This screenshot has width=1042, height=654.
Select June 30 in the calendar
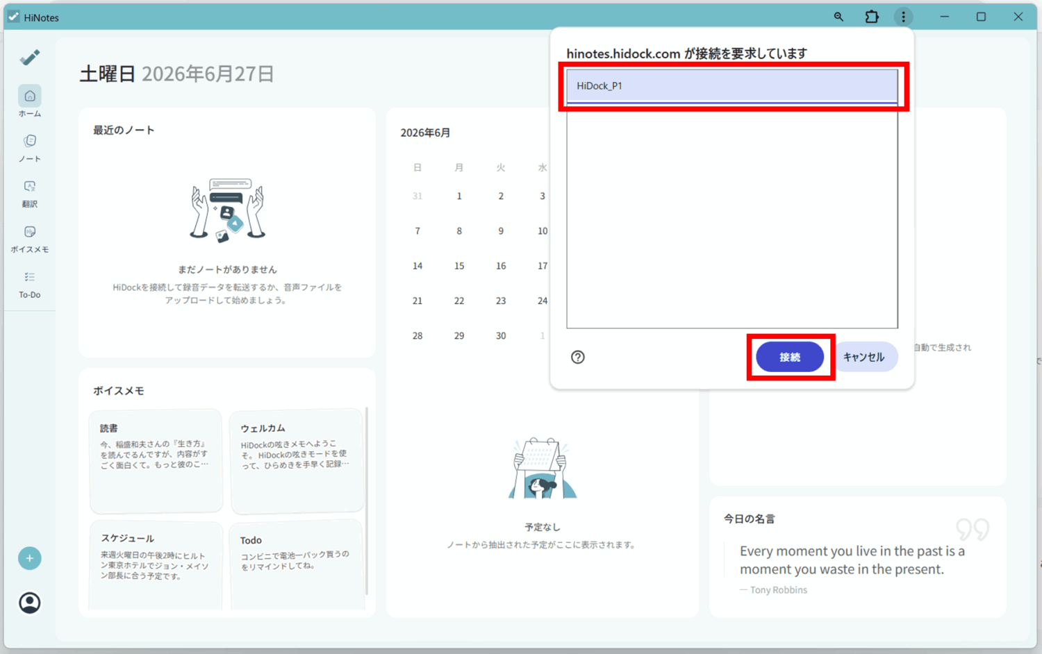pos(501,335)
